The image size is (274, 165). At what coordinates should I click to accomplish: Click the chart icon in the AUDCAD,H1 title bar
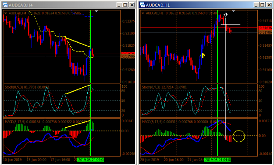pos(142,5)
